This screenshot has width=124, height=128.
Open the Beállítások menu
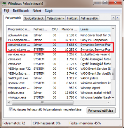(21, 11)
